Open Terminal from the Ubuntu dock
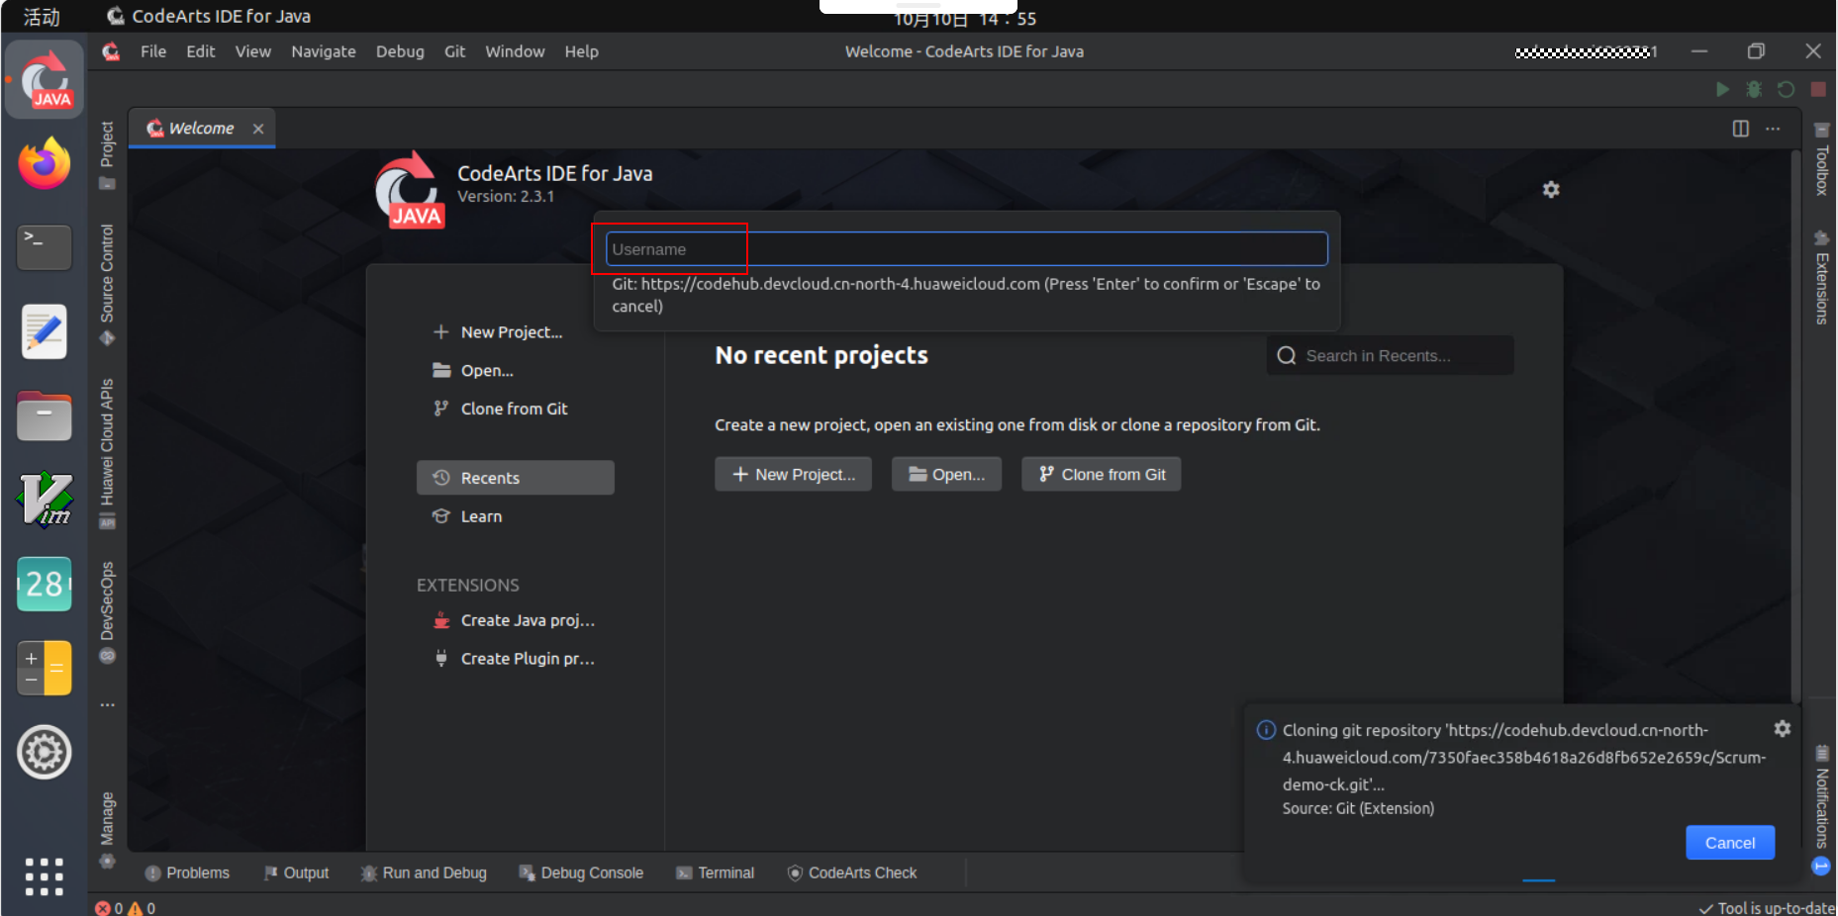This screenshot has width=1838, height=916. click(x=45, y=247)
